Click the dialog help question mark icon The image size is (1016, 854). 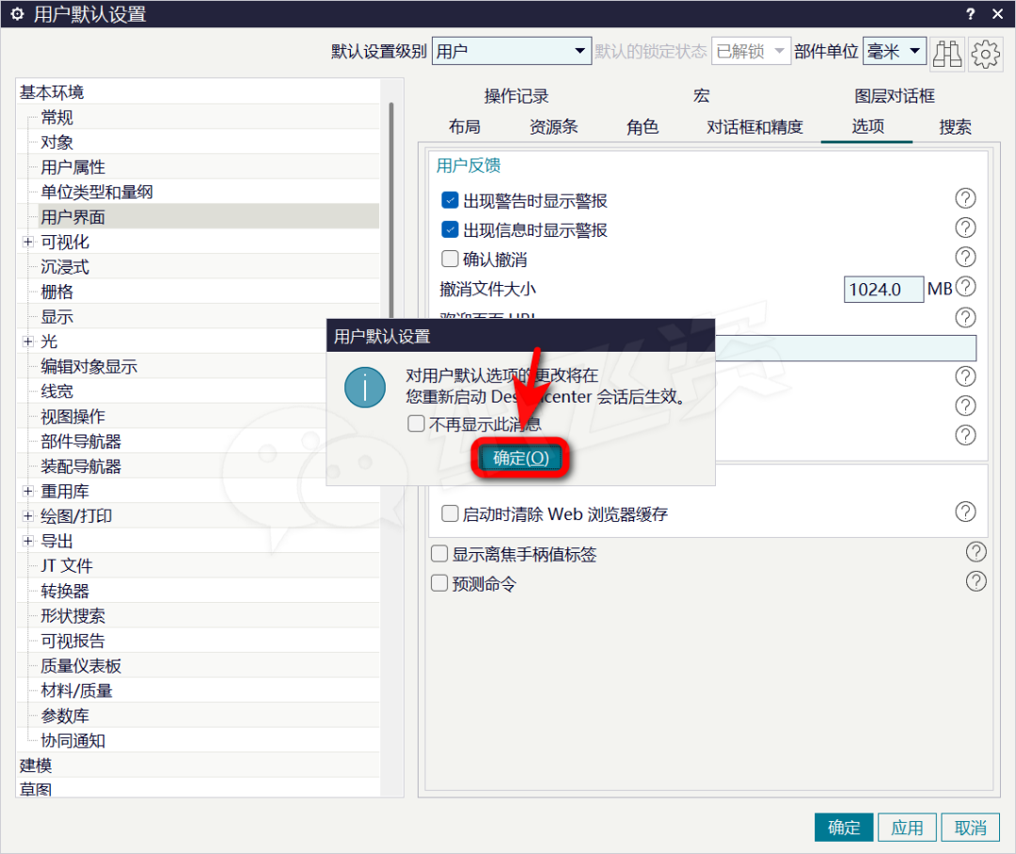click(969, 14)
